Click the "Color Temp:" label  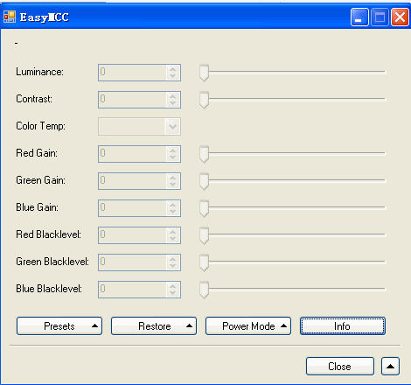tap(41, 126)
